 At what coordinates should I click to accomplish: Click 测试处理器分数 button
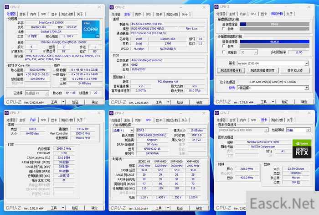tap(231, 70)
